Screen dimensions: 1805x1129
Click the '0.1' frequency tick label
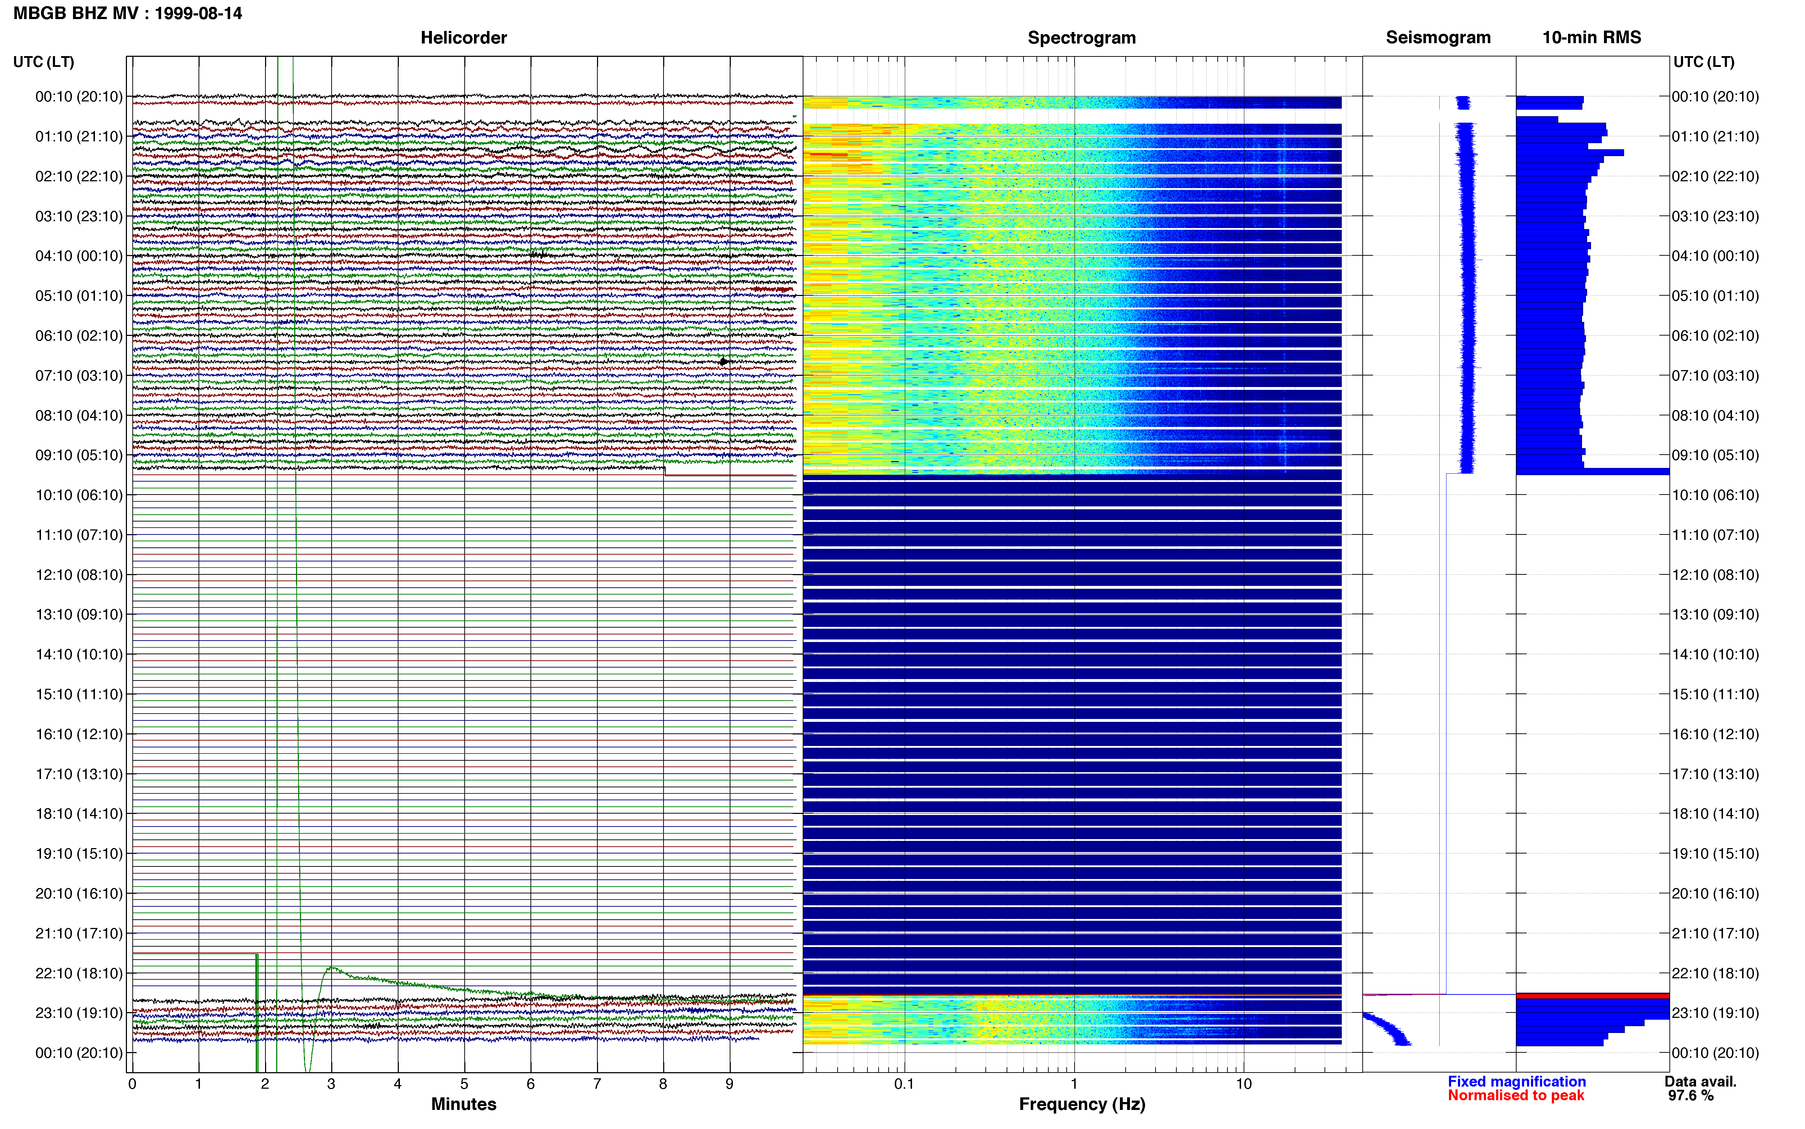pos(904,1083)
